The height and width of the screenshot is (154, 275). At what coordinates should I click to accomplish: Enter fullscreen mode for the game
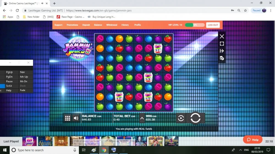222,44
